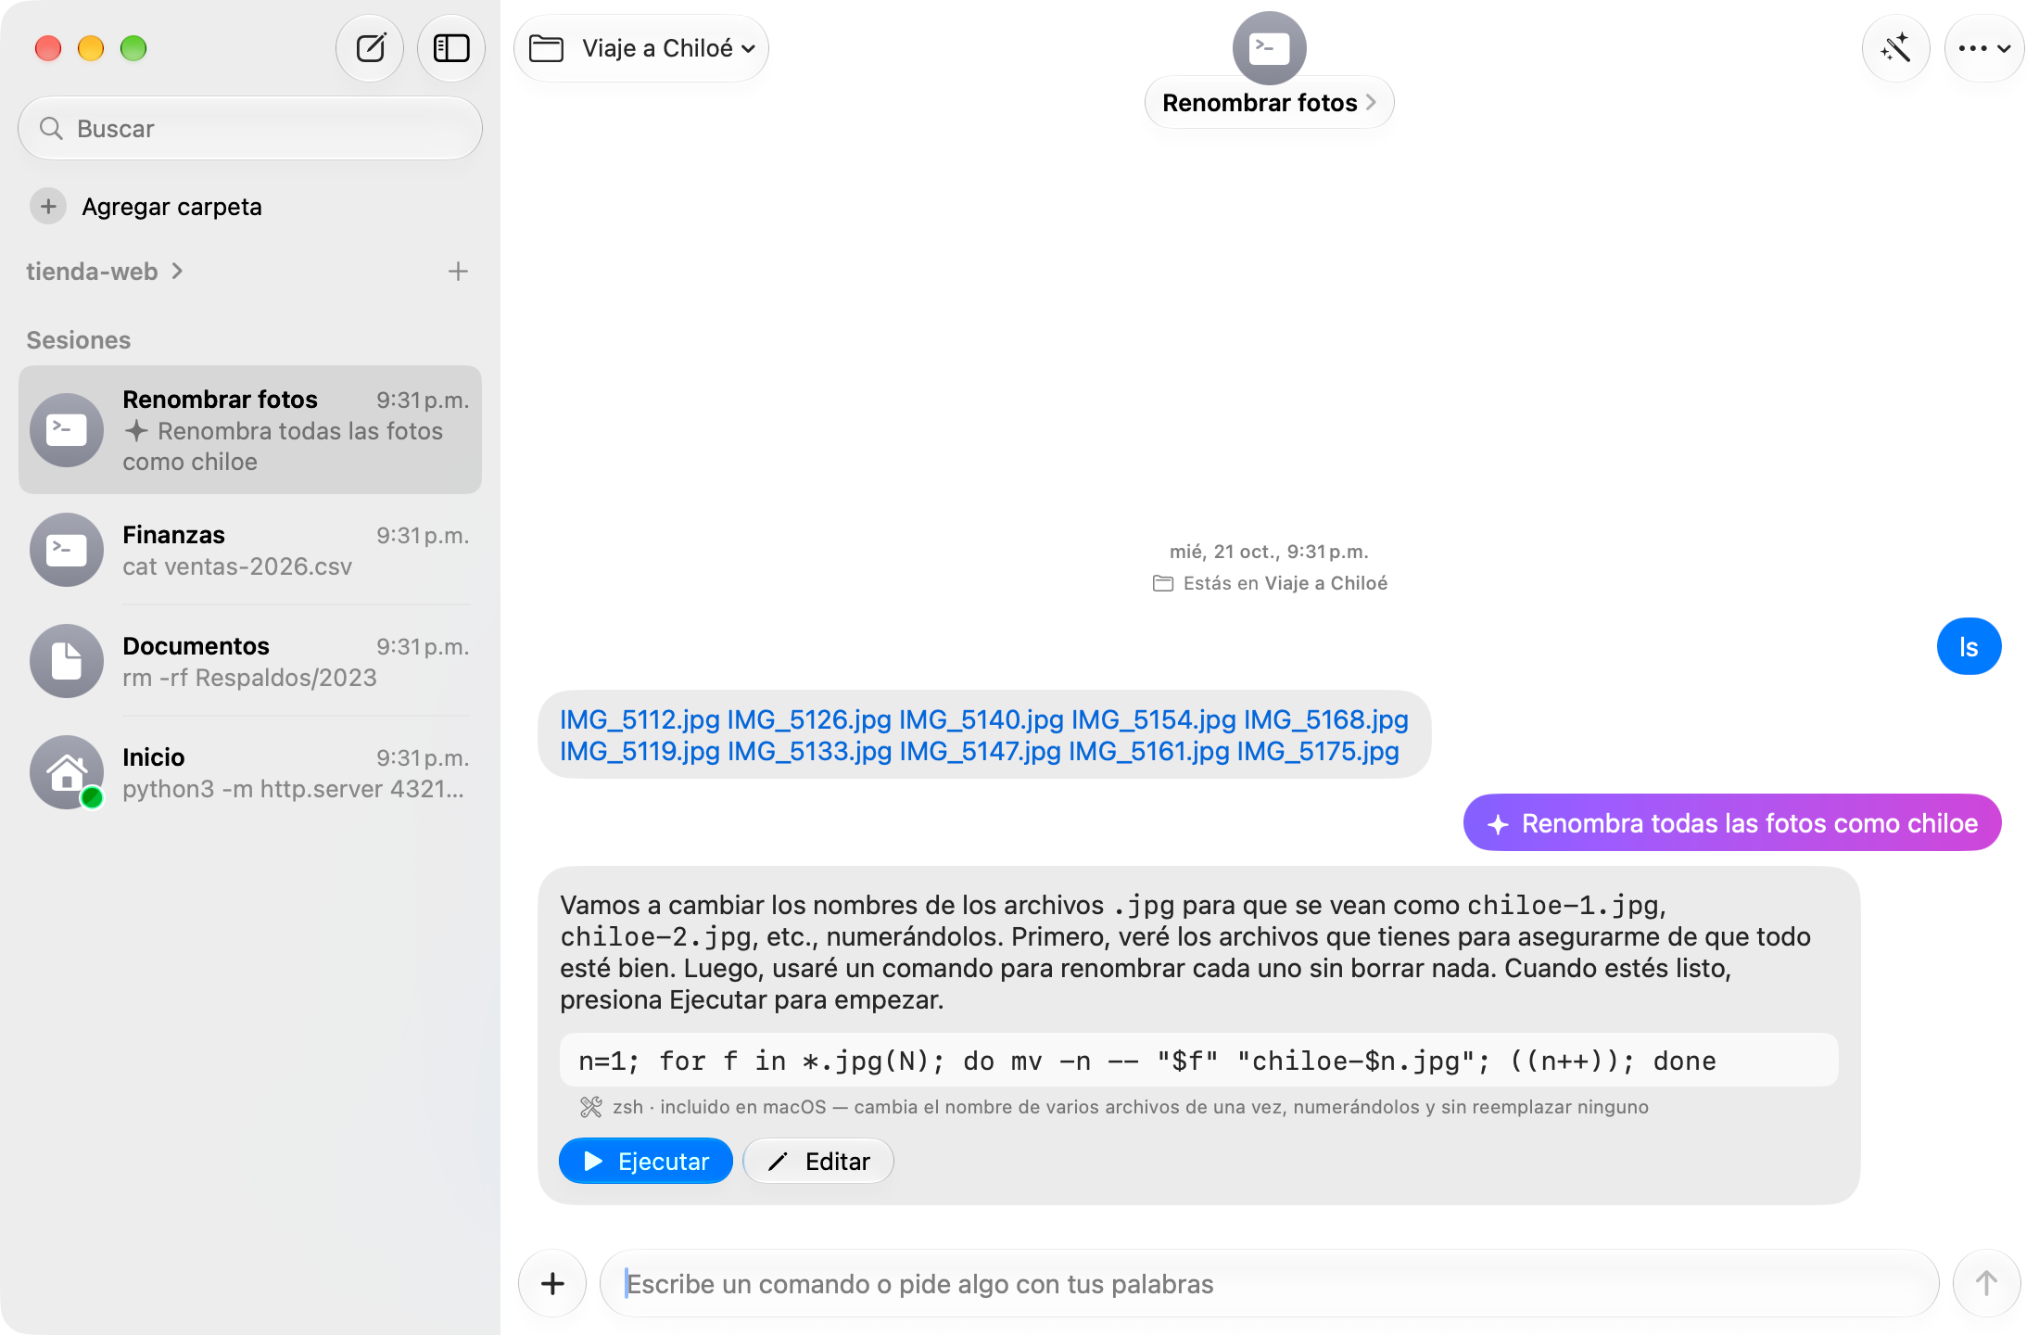The image size is (2039, 1335).
Task: Open file IMG_5112.jpg link
Action: pos(640,720)
